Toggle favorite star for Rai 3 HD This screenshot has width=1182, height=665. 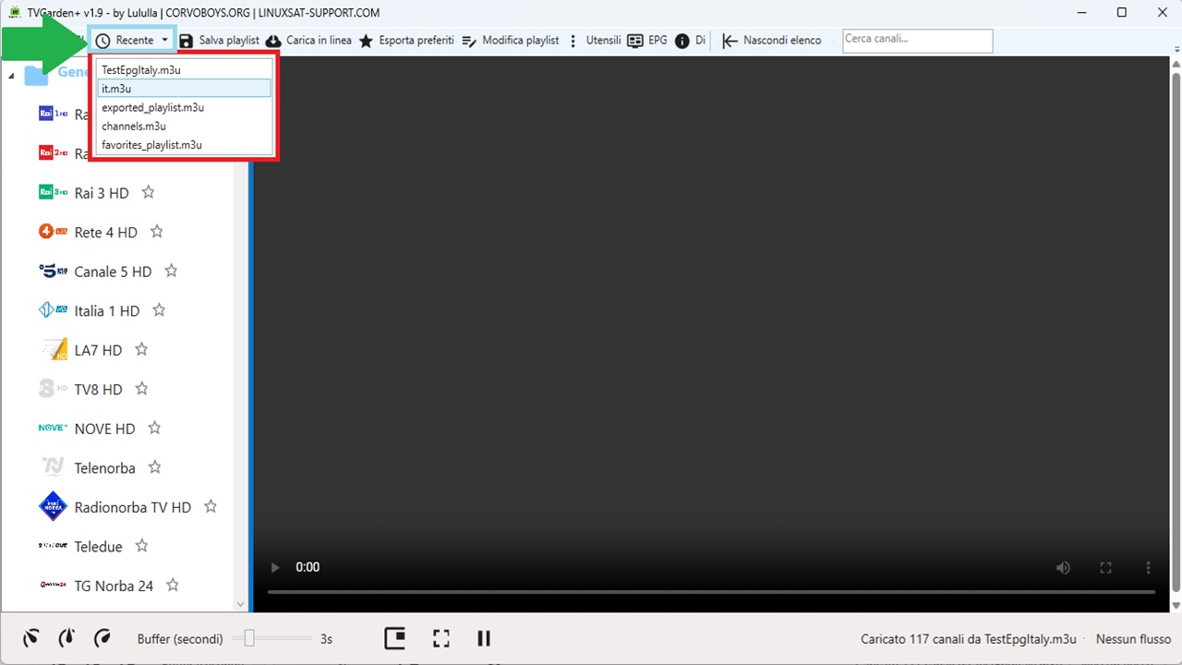pos(148,193)
